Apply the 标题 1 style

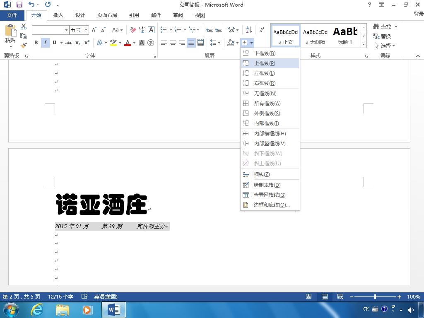click(x=345, y=36)
